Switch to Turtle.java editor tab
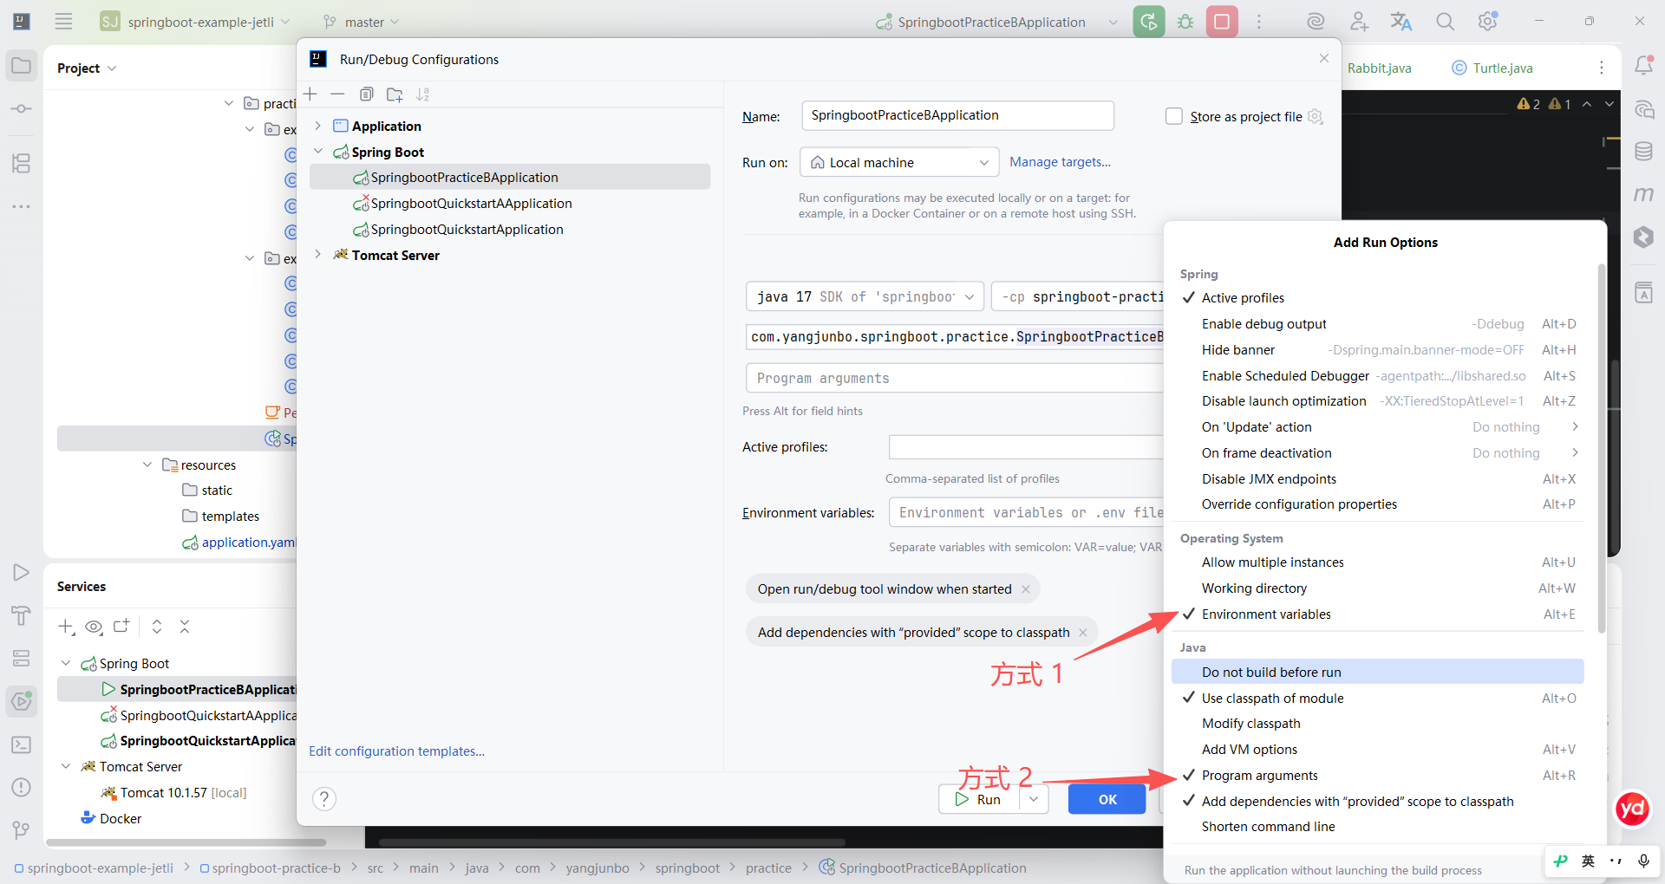 (1492, 68)
